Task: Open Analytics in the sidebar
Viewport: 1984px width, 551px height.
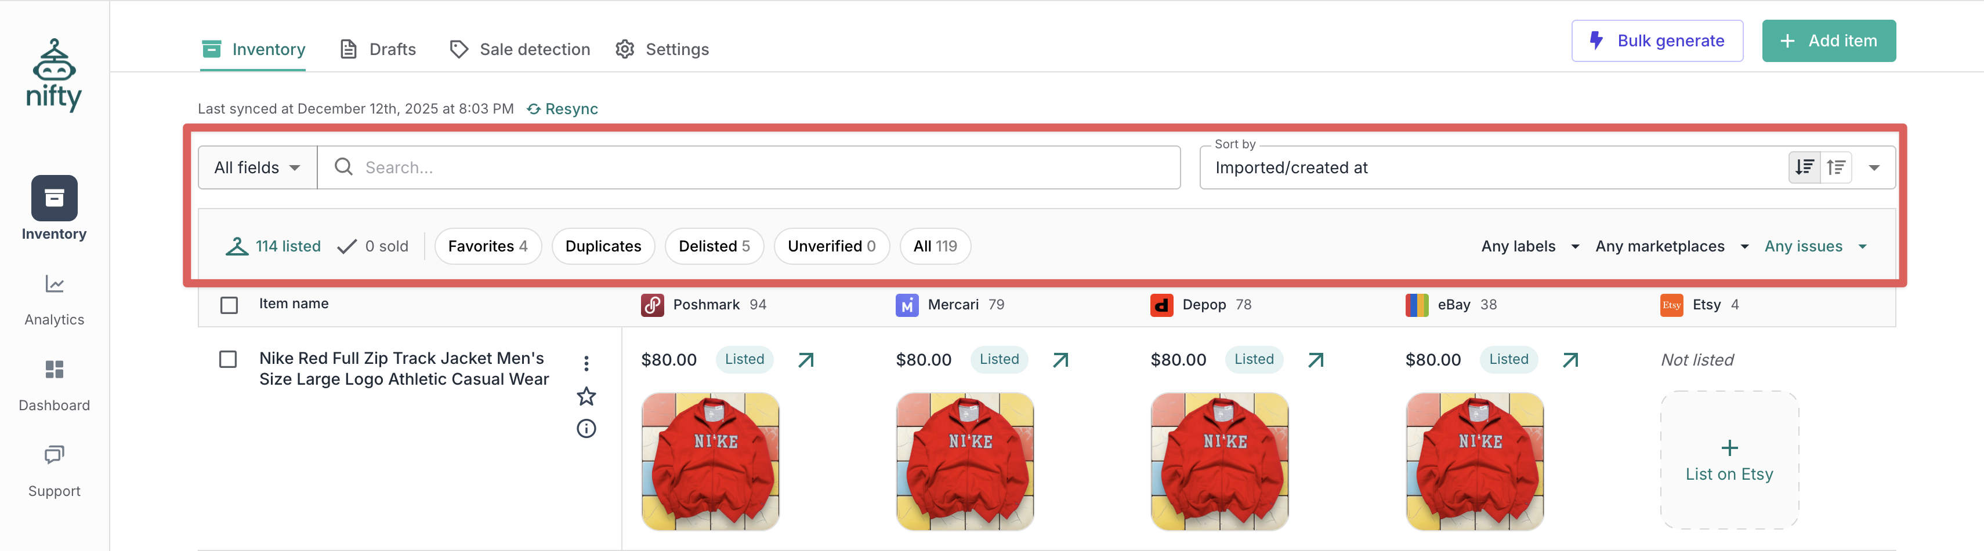Action: [x=54, y=300]
